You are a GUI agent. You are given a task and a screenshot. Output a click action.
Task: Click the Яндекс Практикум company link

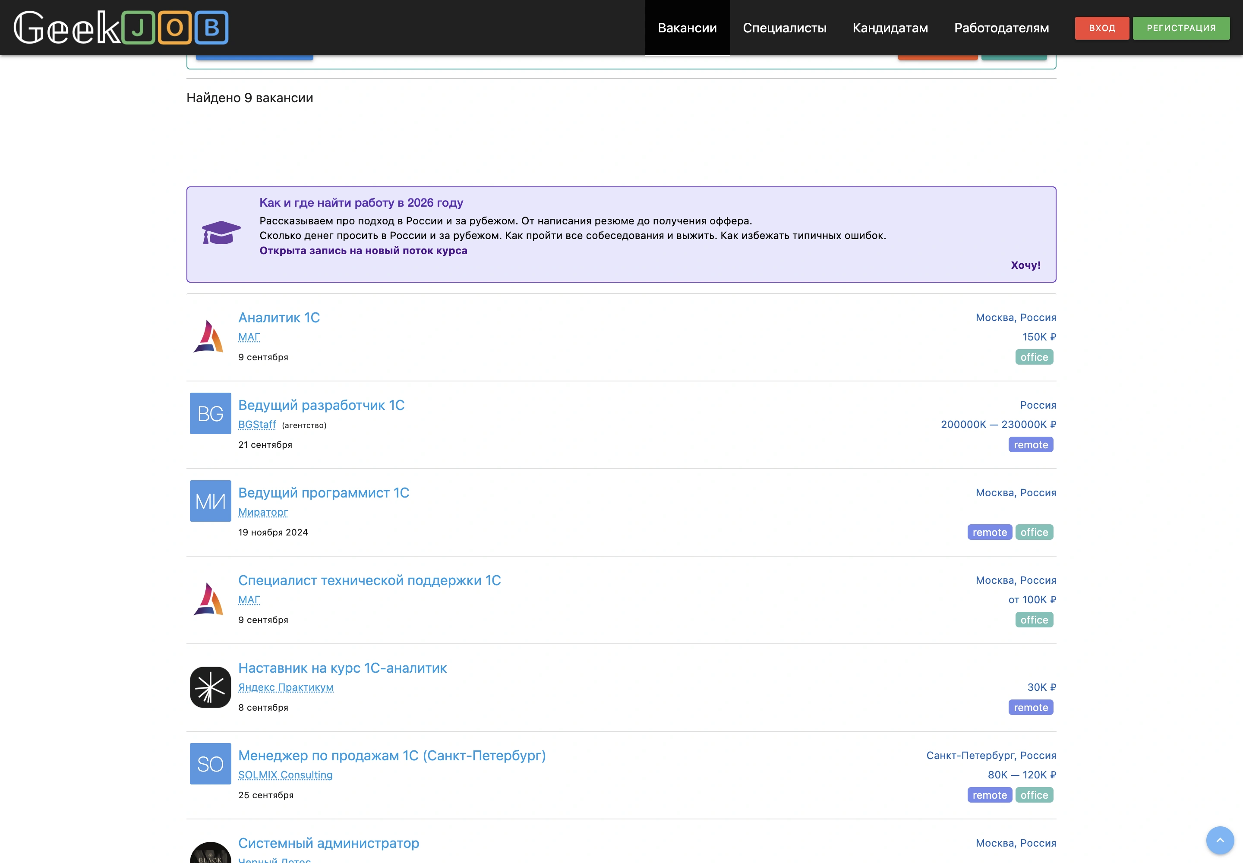point(286,687)
